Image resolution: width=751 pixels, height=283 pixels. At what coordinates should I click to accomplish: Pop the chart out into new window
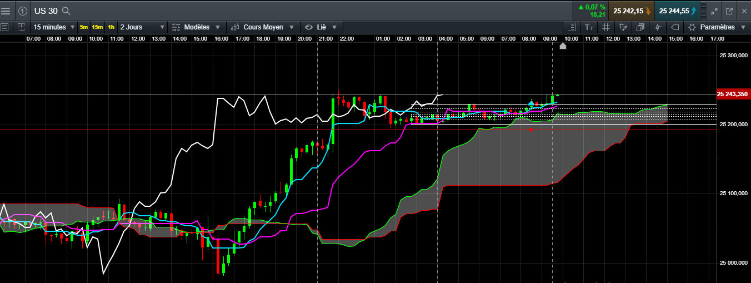(729, 11)
